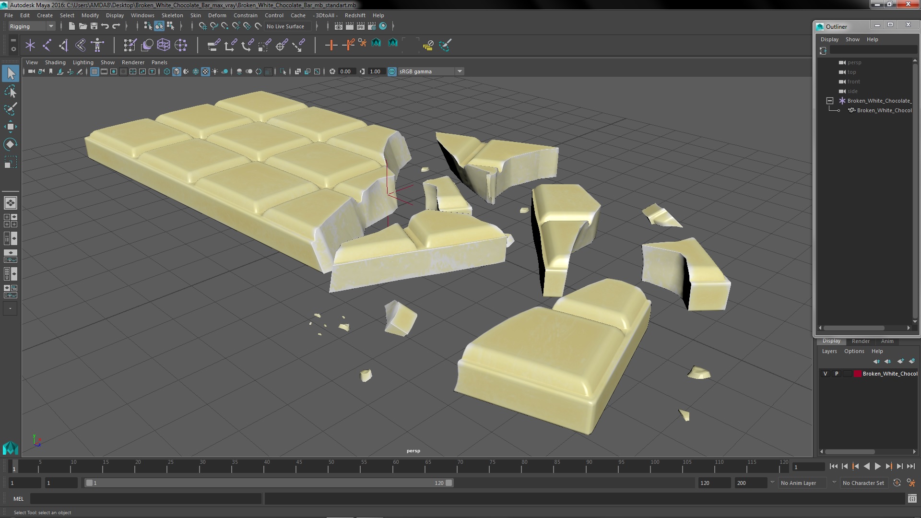921x518 pixels.
Task: Select the Broken_White_Chocol mesh child in Outliner
Action: [884, 110]
